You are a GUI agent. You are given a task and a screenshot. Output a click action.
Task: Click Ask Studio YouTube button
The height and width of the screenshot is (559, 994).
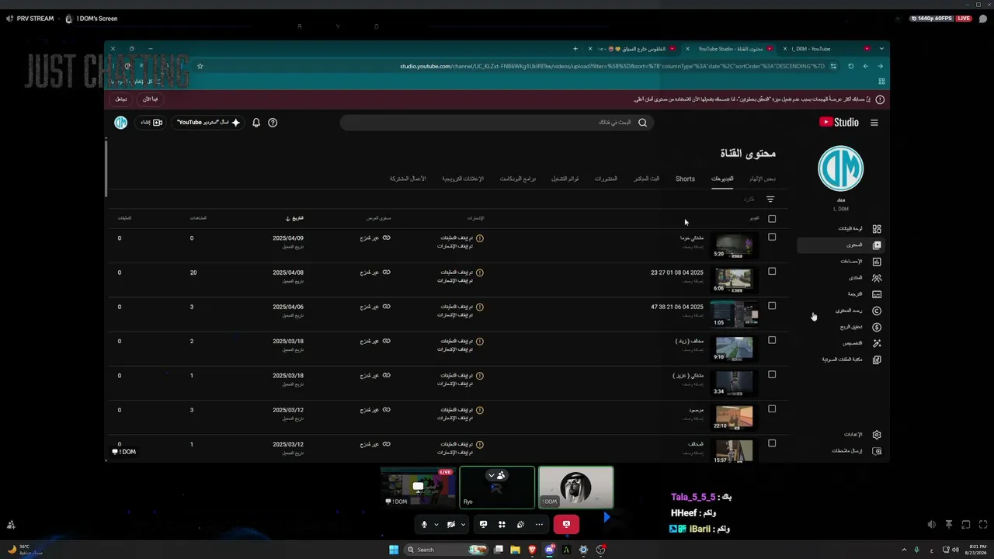coord(208,123)
